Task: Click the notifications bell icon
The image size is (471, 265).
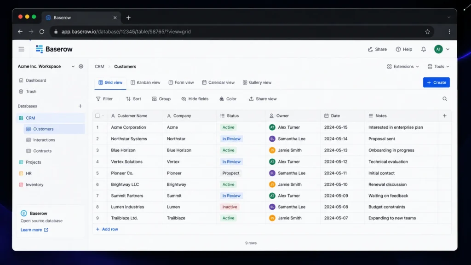Action: (423, 49)
